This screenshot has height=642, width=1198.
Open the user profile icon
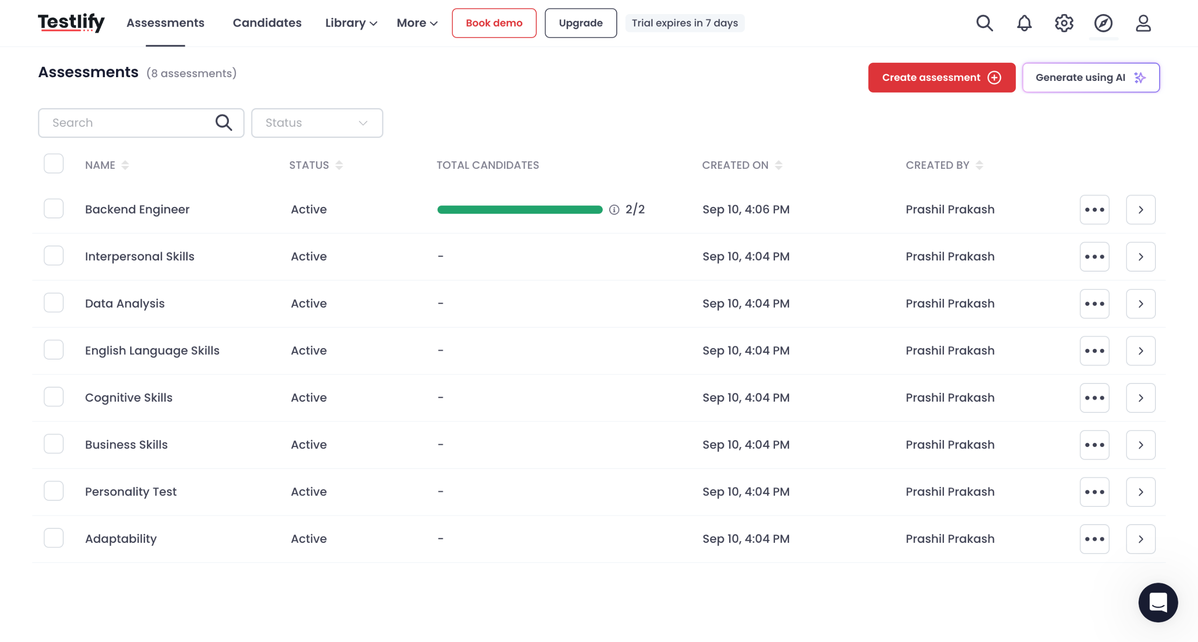click(x=1143, y=23)
